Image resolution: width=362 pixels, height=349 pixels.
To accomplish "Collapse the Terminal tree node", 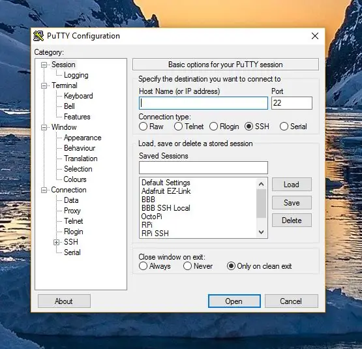I will pyautogui.click(x=44, y=86).
